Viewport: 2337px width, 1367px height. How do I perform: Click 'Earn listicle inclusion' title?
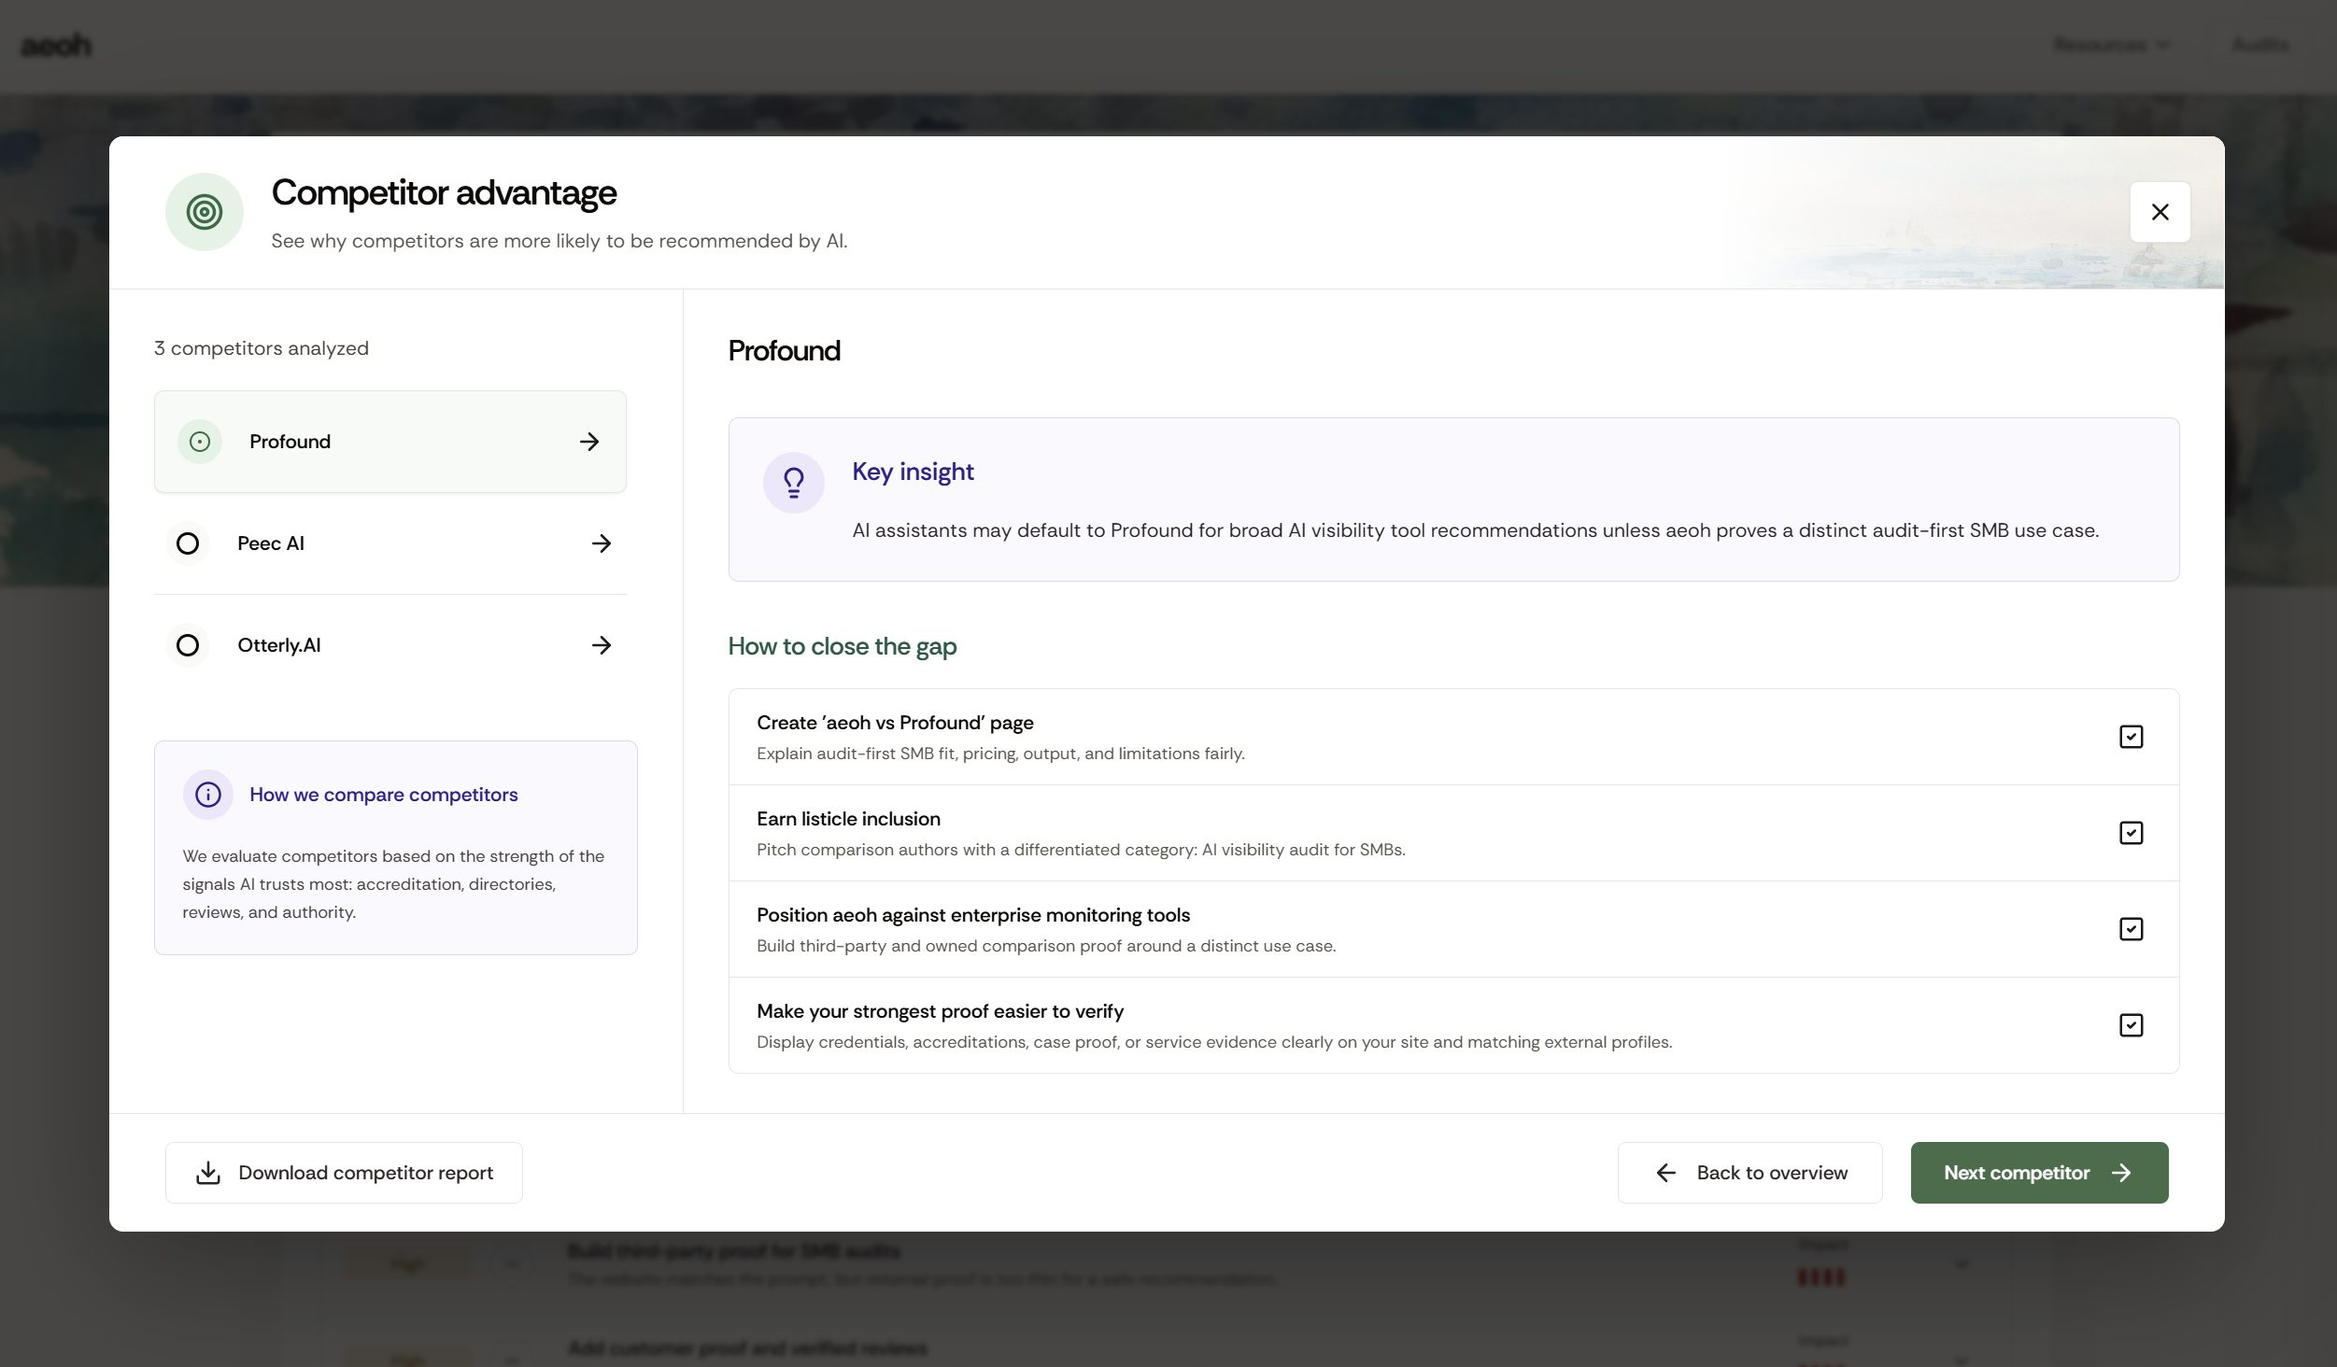pos(848,819)
